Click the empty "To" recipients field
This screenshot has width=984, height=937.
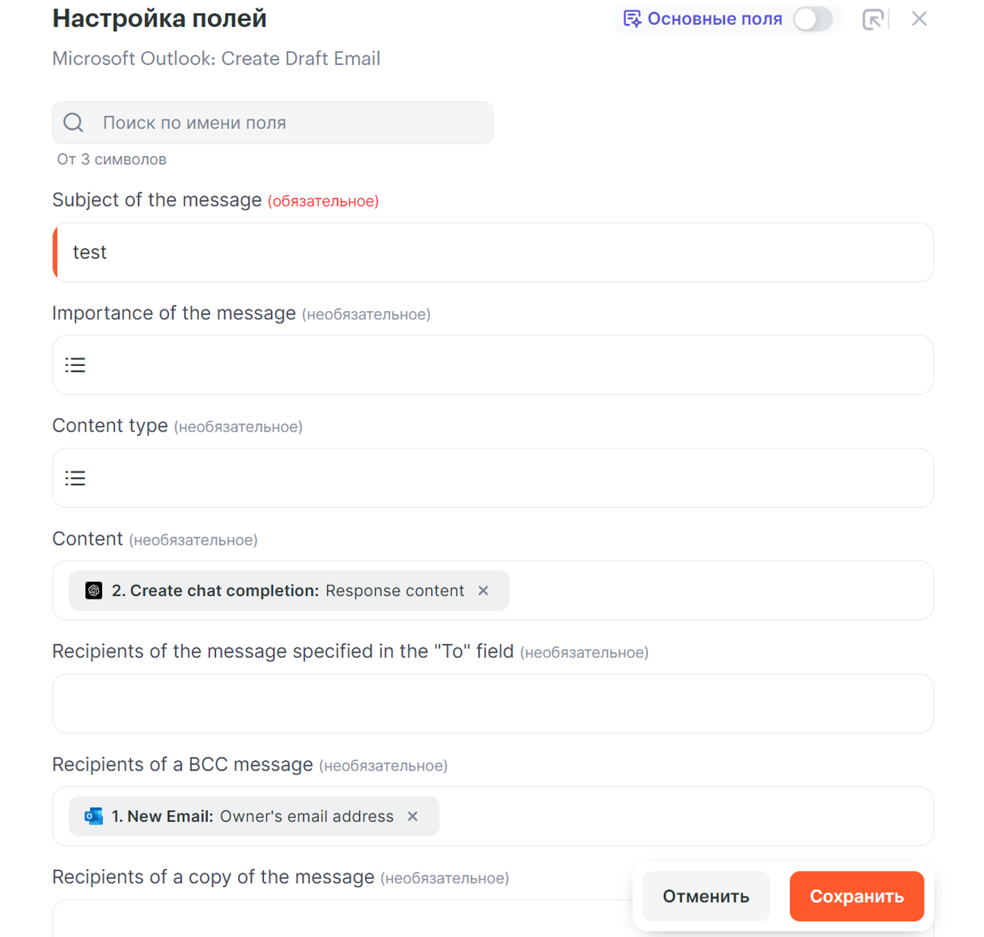[492, 703]
